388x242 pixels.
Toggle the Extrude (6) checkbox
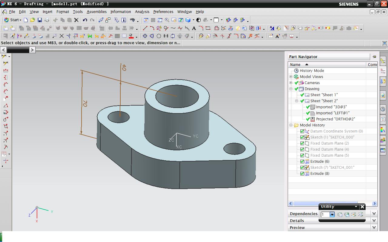point(302,161)
